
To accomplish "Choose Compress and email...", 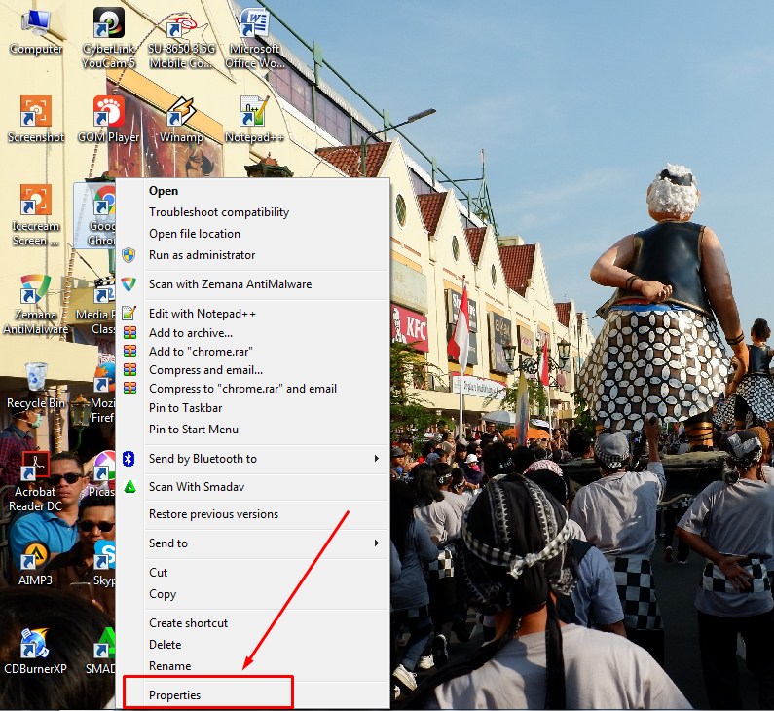I will coord(252,370).
